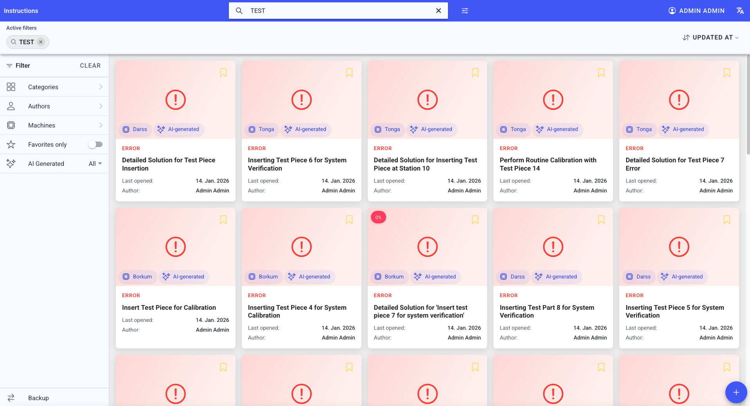This screenshot has height=406, width=750.
Task: Click the Favorites star icon
Action: 11,144
